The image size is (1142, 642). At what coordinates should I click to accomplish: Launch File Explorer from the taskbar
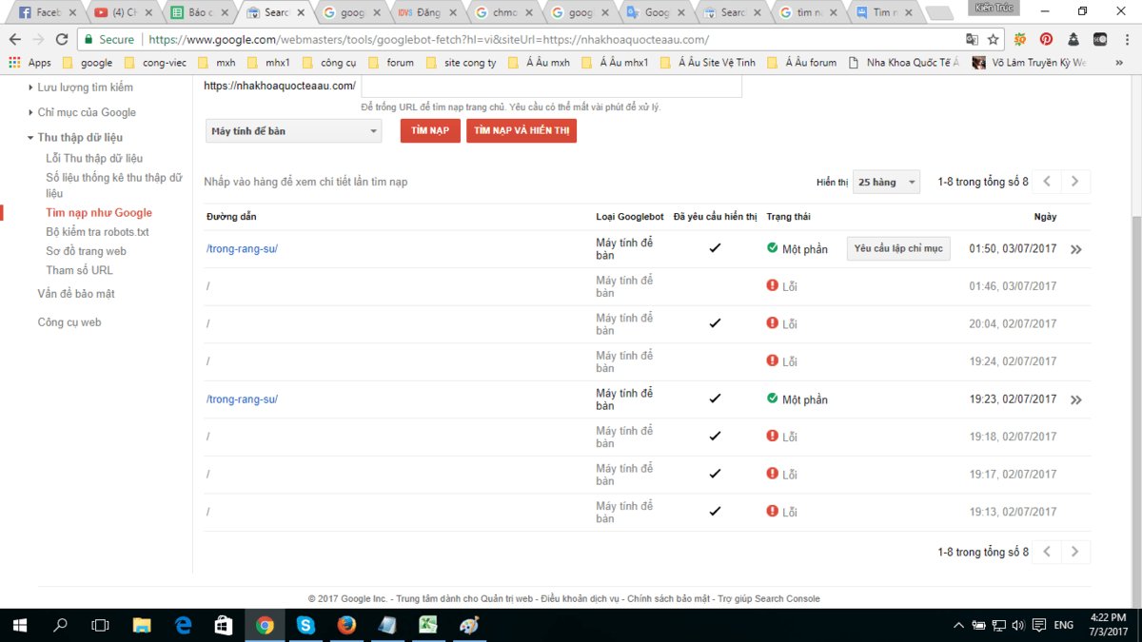[142, 625]
